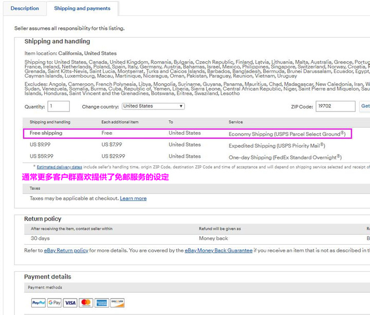This screenshot has height=315, width=370.
Task: Open the eBay Money Back Guarantee link
Action: 218,250
